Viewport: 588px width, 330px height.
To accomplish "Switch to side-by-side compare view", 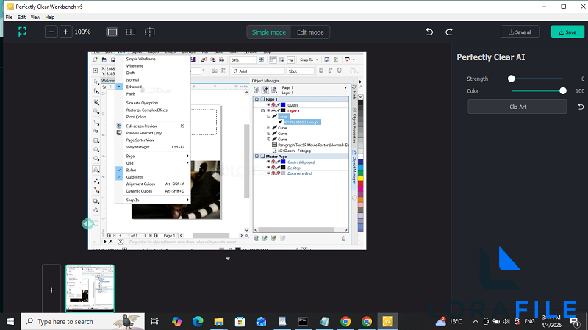I will 131,32.
